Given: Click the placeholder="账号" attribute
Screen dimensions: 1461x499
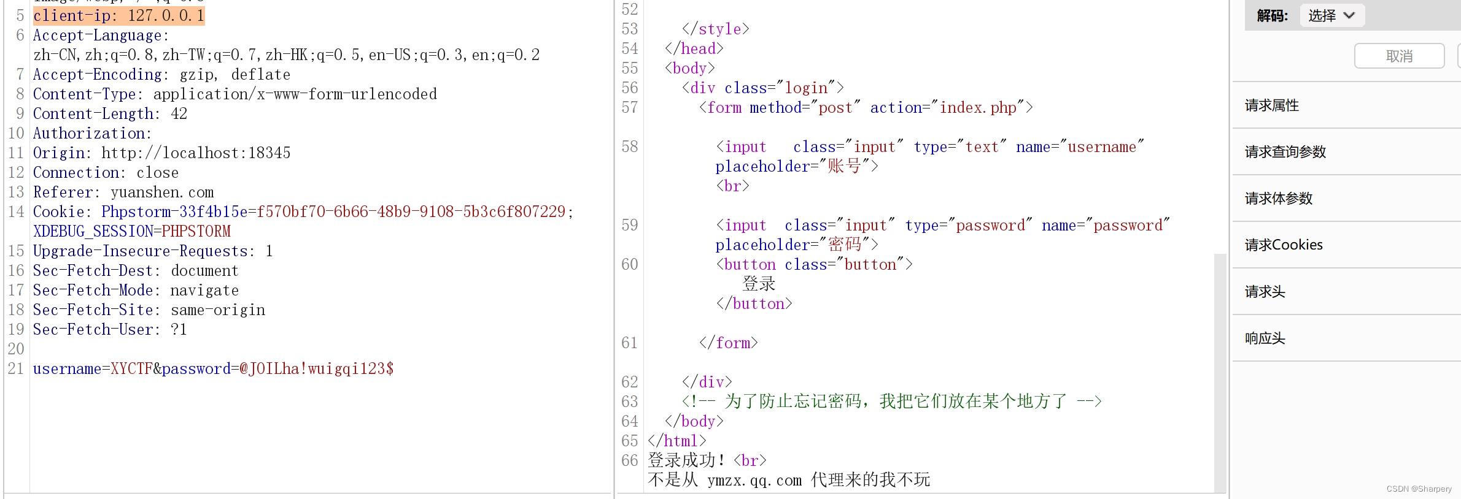Looking at the screenshot, I should (797, 167).
